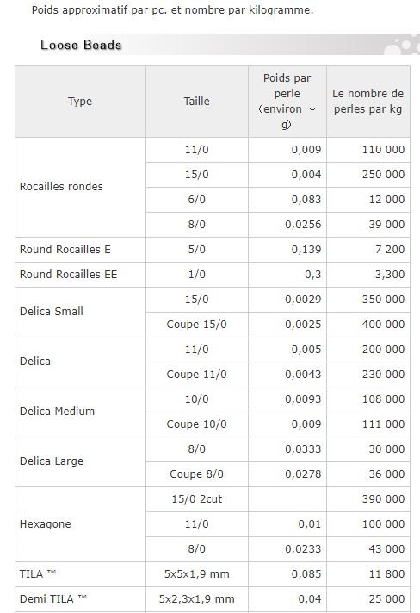
Task: Select the 5x5x1,9 mm size cell
Action: tap(197, 574)
